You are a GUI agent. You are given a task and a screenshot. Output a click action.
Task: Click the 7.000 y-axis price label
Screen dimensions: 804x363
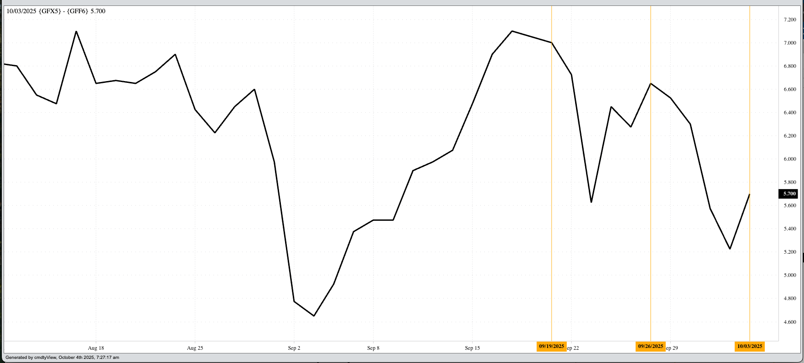[x=790, y=43]
